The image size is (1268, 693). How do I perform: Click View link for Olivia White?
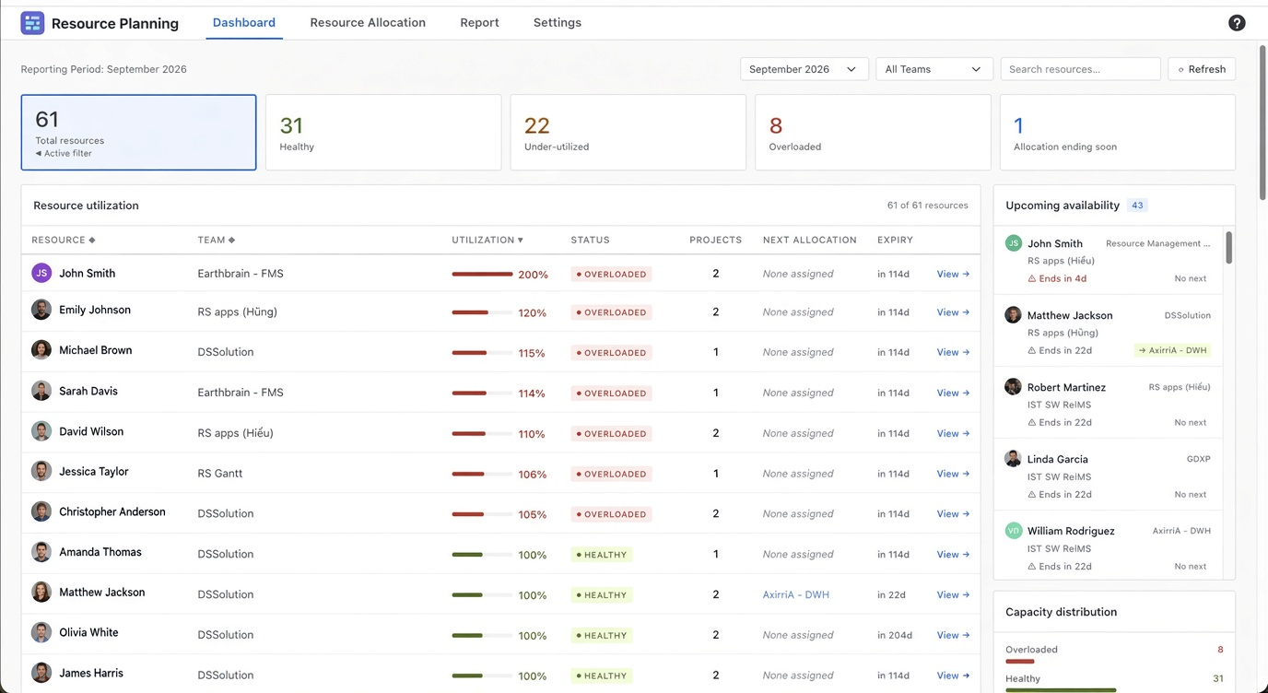coord(953,635)
